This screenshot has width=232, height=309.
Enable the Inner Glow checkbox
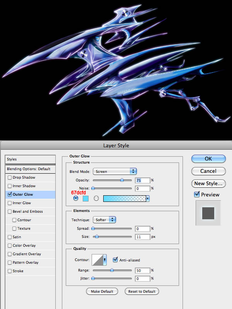click(9, 203)
